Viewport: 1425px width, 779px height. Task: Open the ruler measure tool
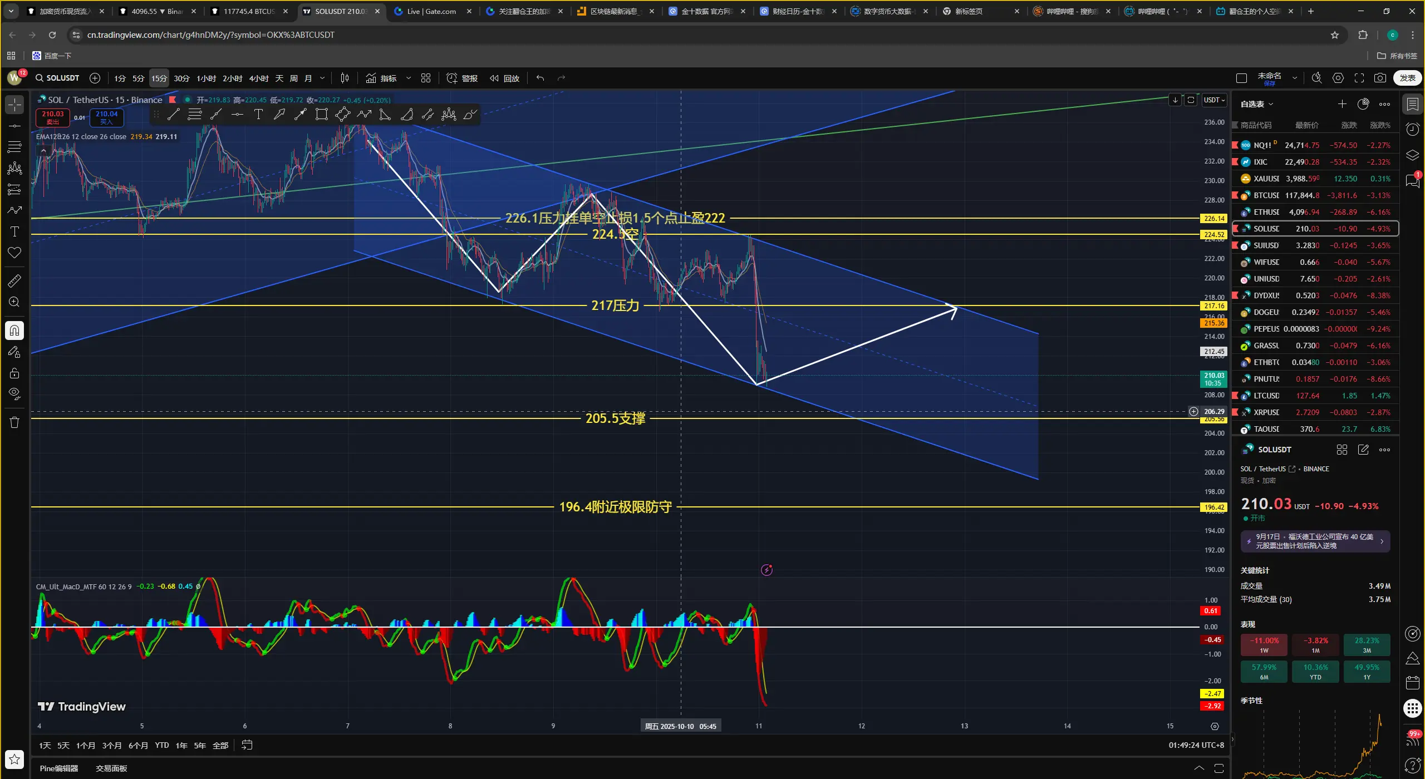[x=14, y=281]
